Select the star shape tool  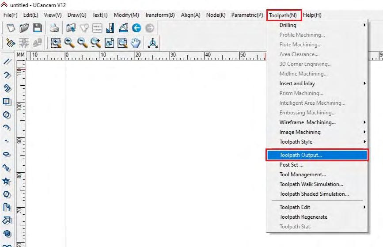pos(7,181)
